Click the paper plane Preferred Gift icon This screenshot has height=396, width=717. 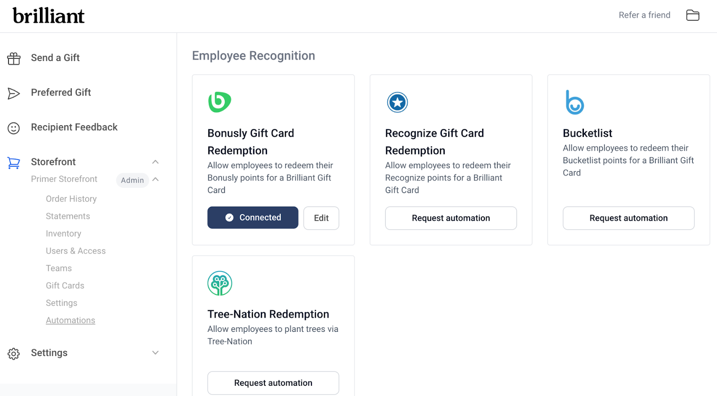[14, 93]
